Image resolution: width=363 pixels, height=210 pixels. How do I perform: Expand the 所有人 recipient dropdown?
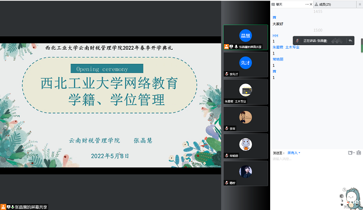coord(294,153)
